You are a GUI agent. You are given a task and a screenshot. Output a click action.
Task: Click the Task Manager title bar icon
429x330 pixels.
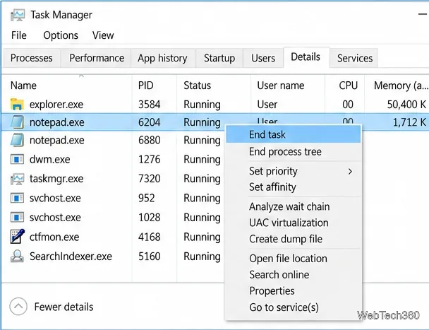(x=18, y=15)
